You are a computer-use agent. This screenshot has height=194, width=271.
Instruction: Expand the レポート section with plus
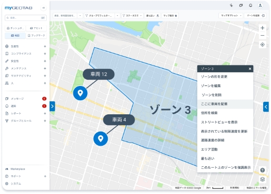pyautogui.click(x=45, y=113)
